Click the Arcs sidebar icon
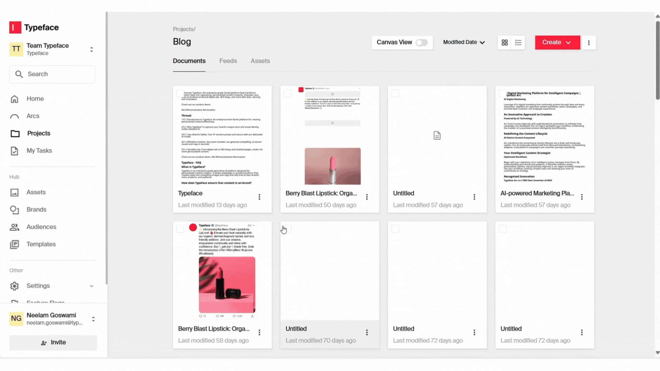Viewport: 660px width, 371px height. pyautogui.click(x=14, y=116)
